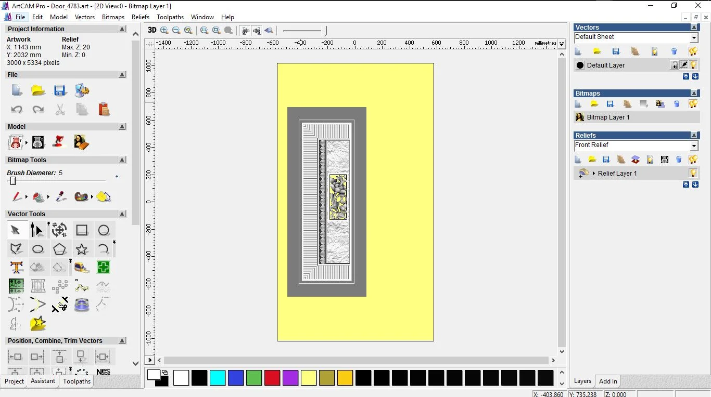Switch to the Assistant tab

pos(43,381)
